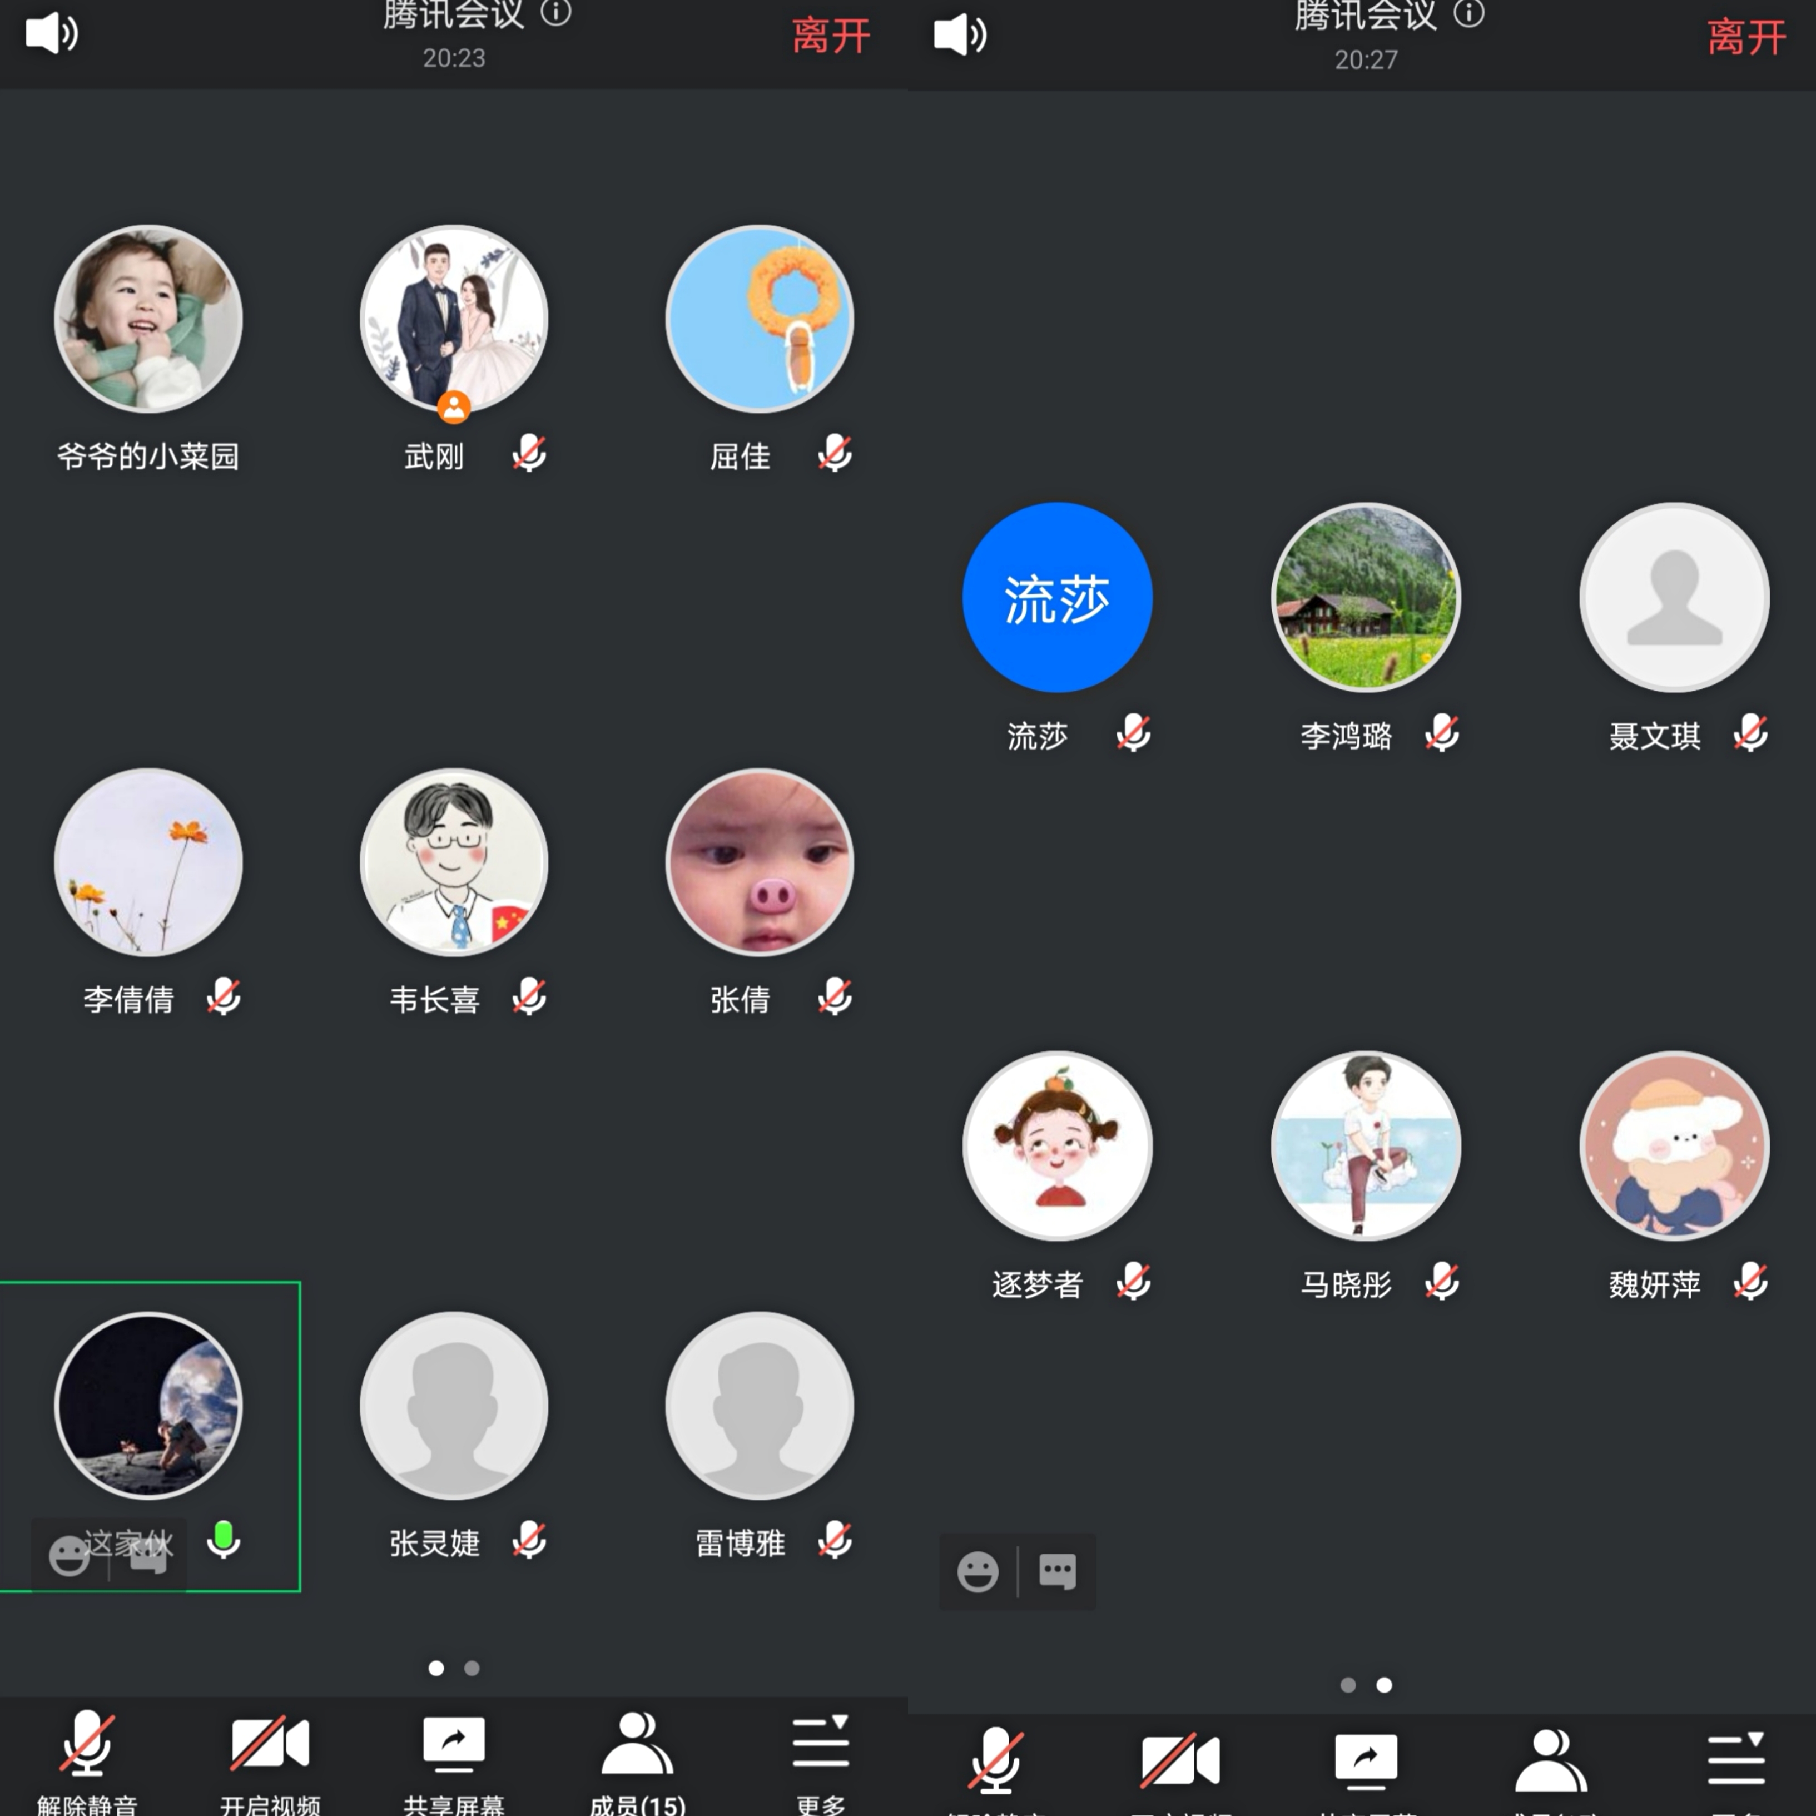Screen dimensions: 1816x1816
Task: Go to first page dot on left screen
Action: click(x=436, y=1668)
